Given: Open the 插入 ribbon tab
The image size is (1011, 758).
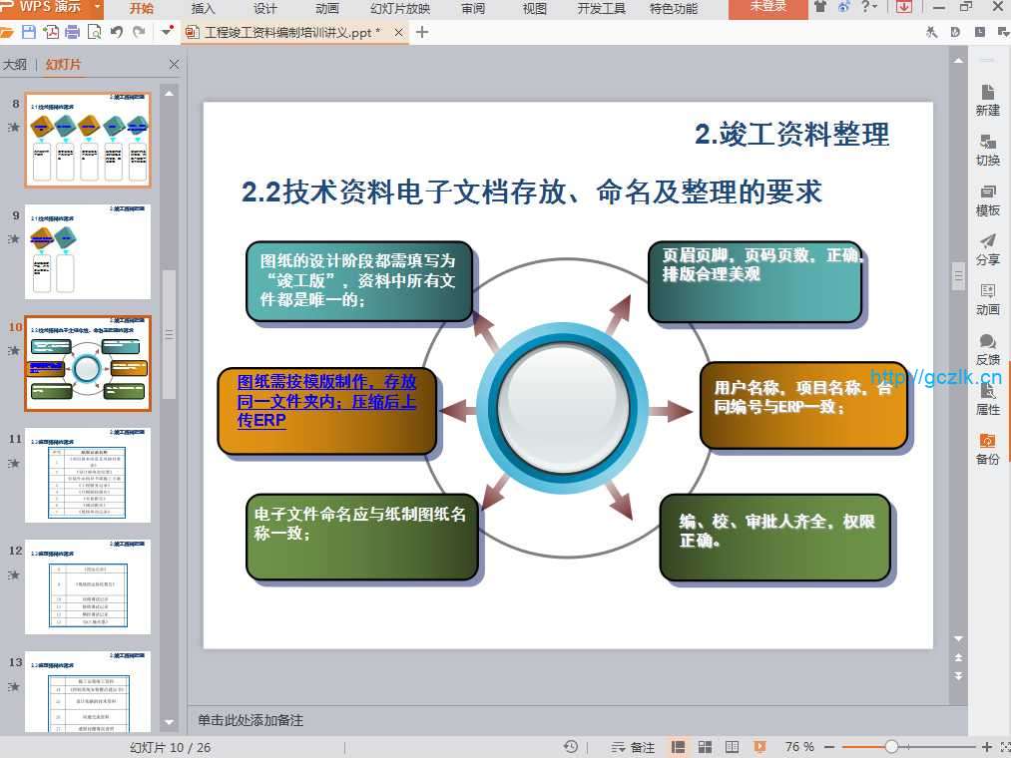Looking at the screenshot, I should [x=203, y=9].
